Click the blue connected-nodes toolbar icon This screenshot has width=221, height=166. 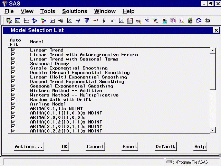35,21
